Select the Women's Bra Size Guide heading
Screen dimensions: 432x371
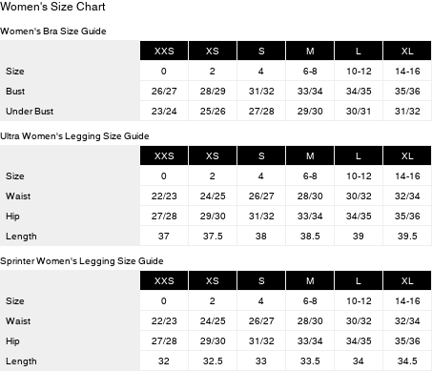[53, 31]
